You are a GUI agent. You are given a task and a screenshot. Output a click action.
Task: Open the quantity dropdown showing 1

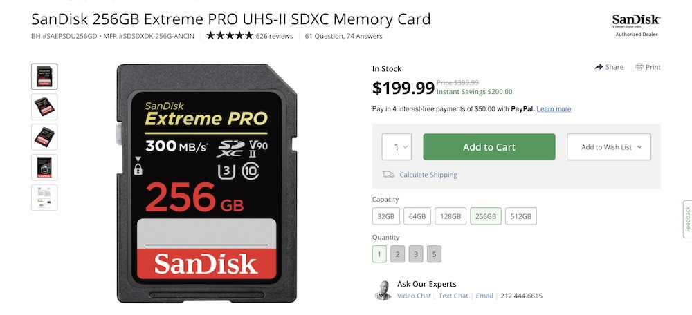coord(397,146)
